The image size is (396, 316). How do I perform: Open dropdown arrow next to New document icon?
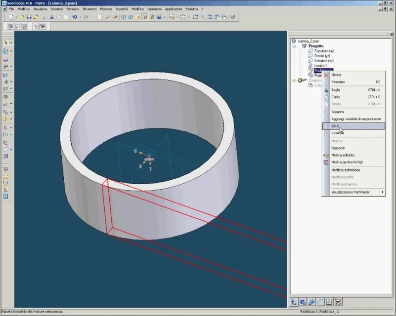tap(16, 17)
